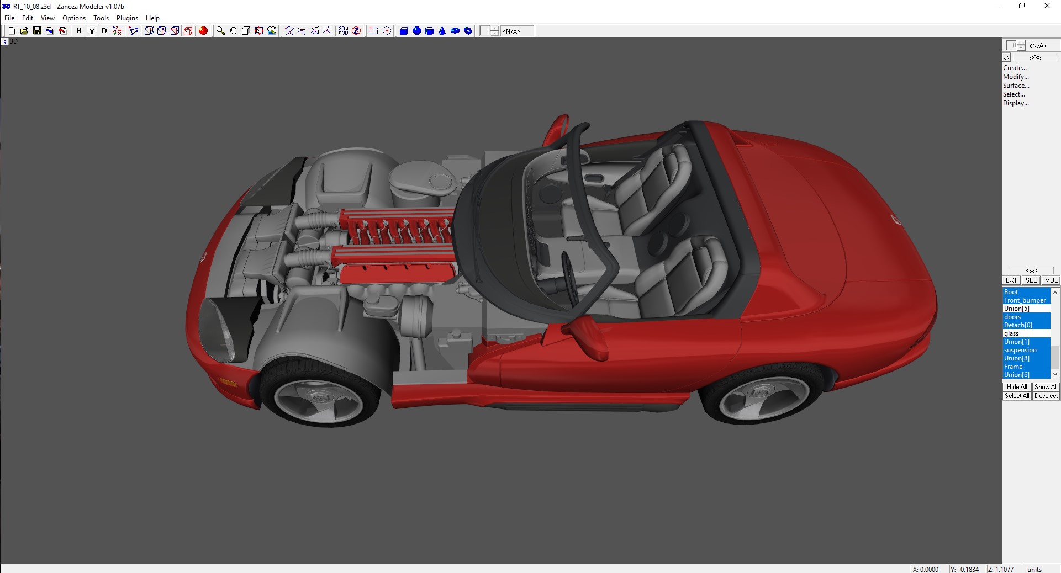
Task: Create a blue cone primitive
Action: pos(442,31)
